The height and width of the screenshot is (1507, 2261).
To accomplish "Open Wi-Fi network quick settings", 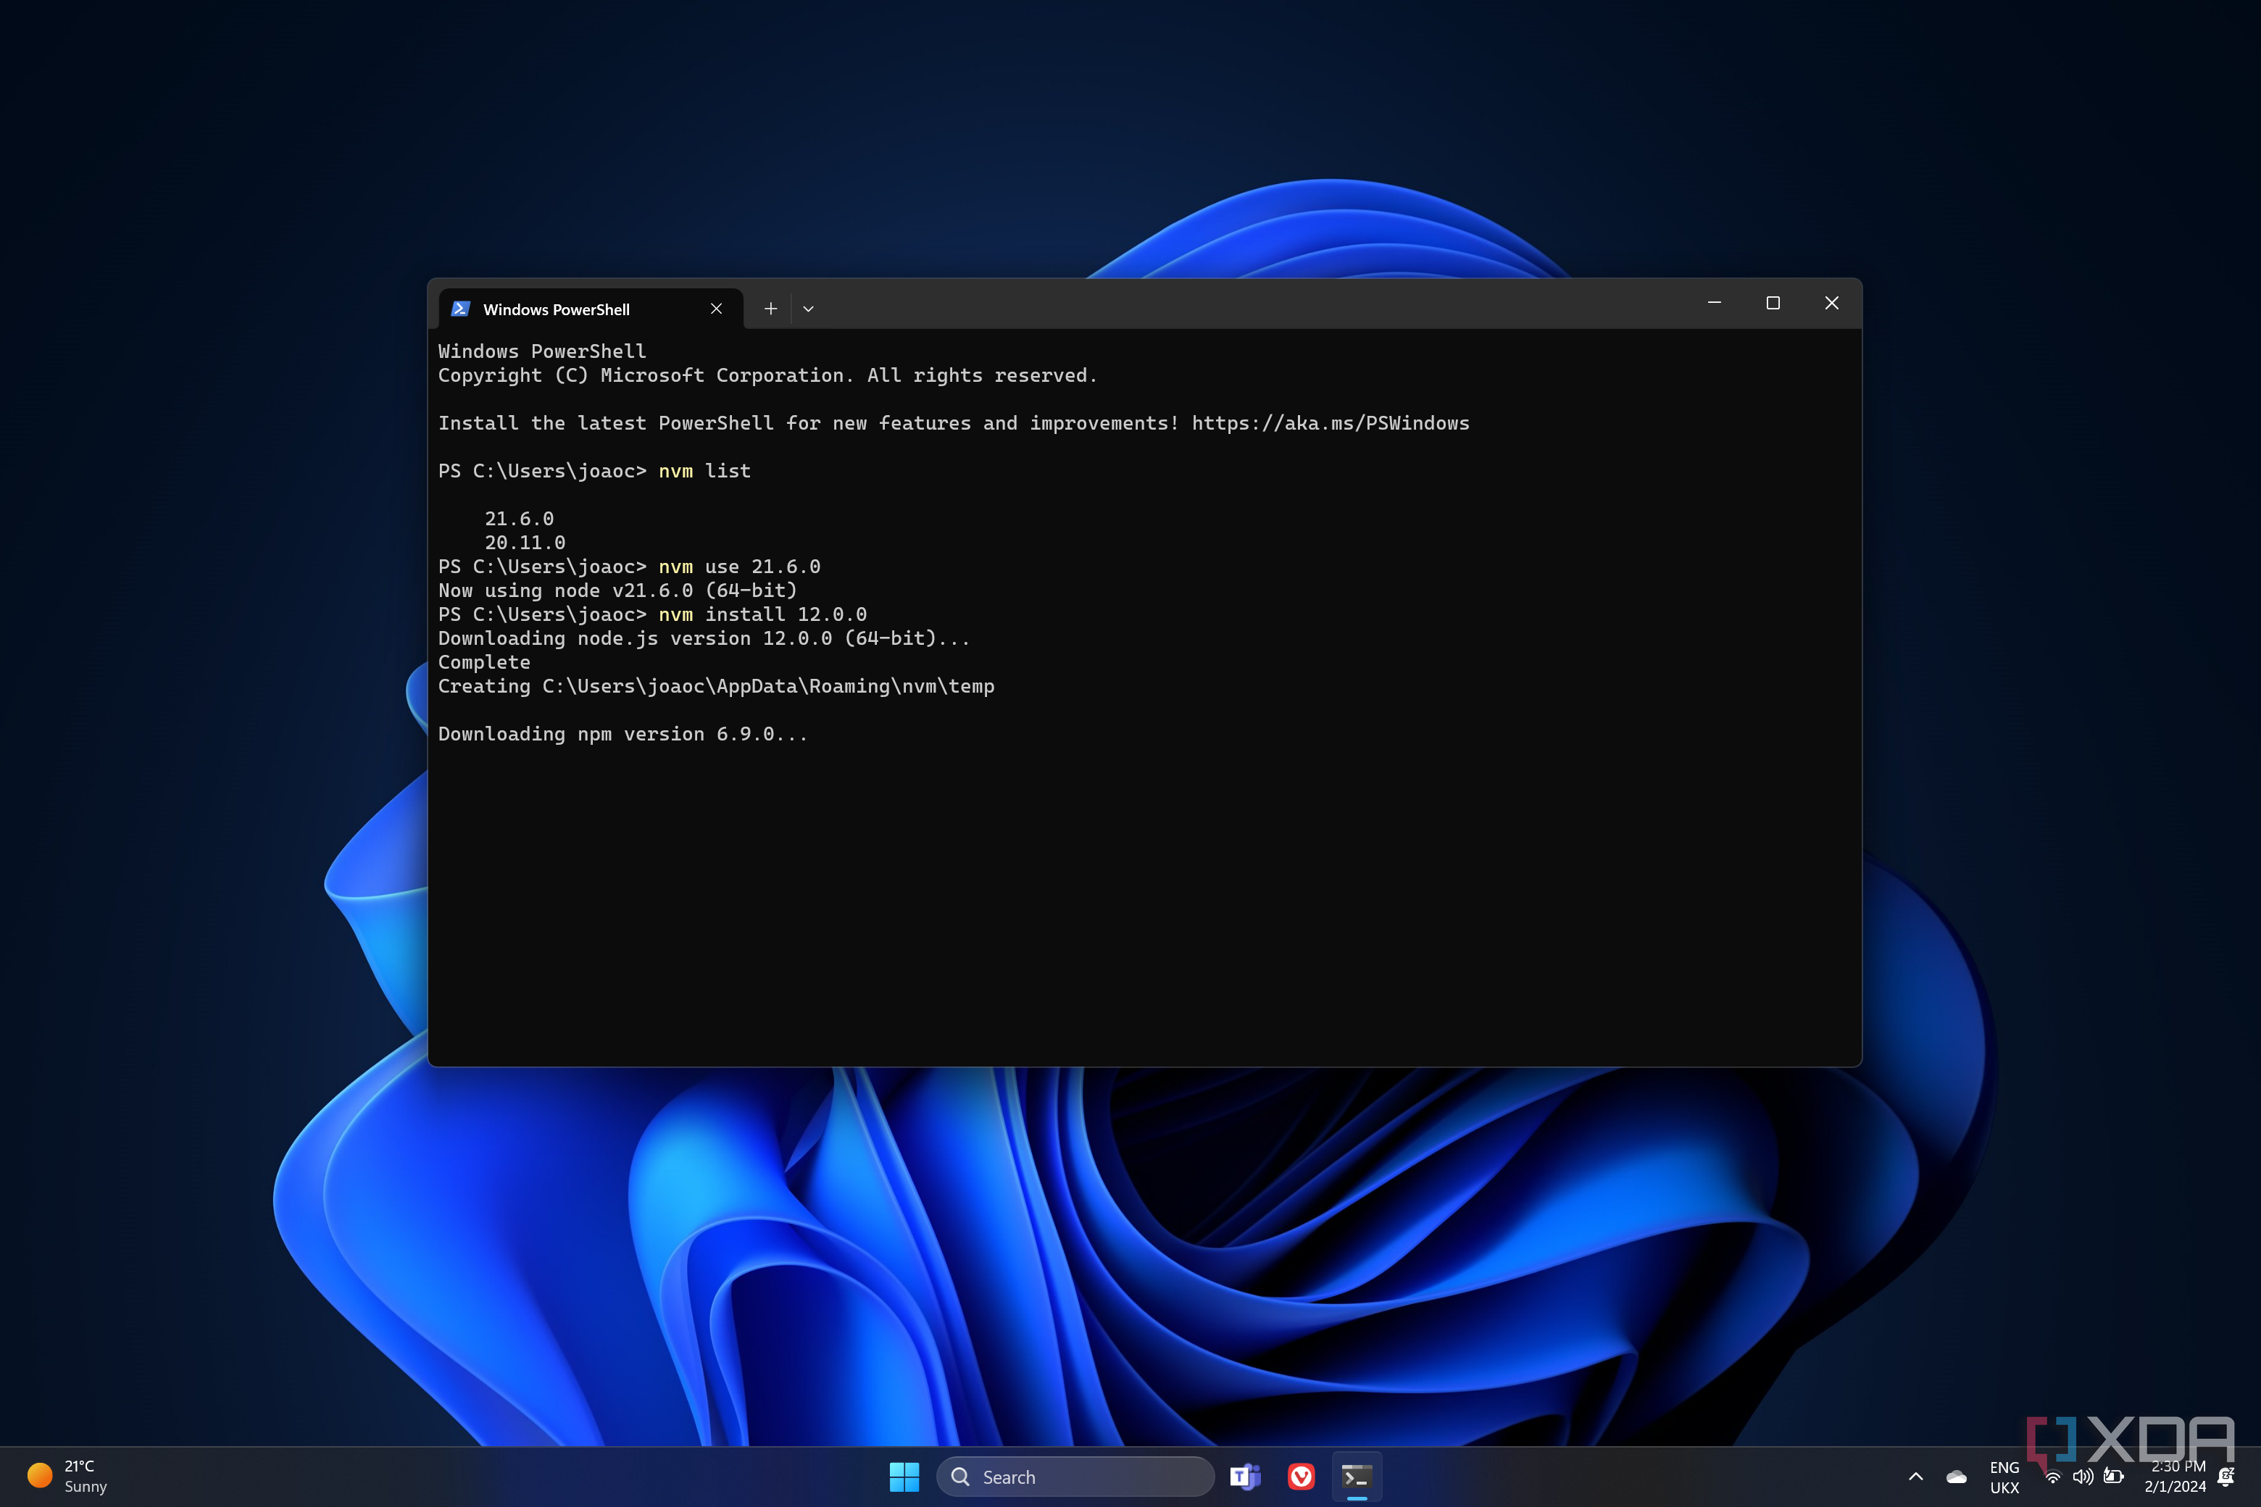I will pyautogui.click(x=2053, y=1477).
